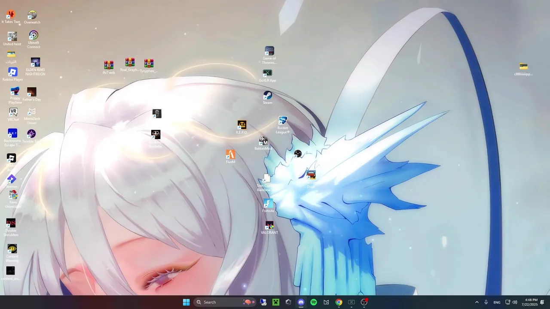This screenshot has width=550, height=309.
Task: Open the MonsGeek app in taskbar
Action: 326,302
